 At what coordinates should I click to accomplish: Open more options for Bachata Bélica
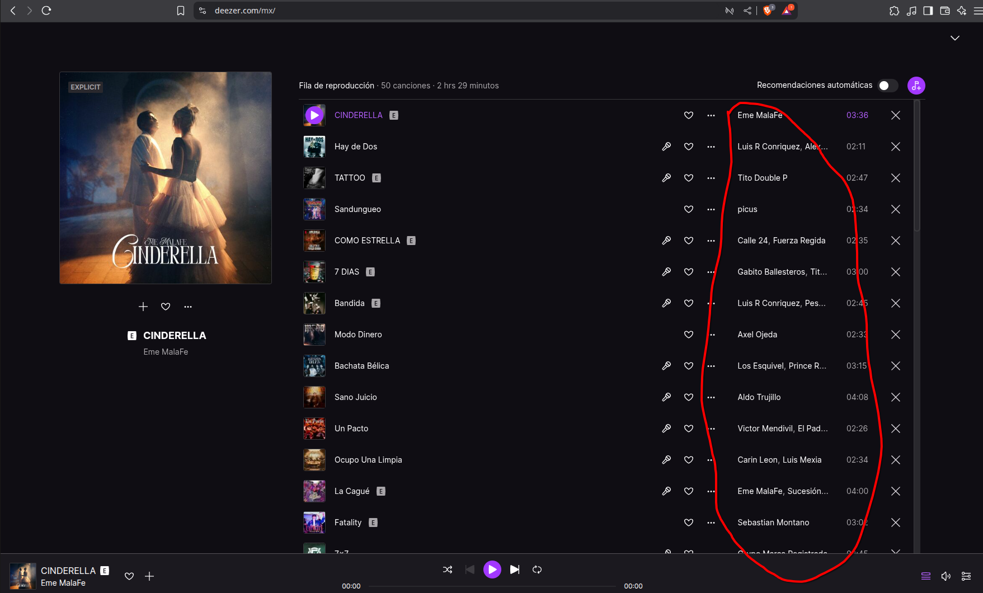click(x=711, y=366)
